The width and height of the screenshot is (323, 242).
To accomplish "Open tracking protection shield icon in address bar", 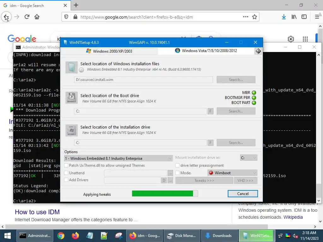I will coord(66,17).
